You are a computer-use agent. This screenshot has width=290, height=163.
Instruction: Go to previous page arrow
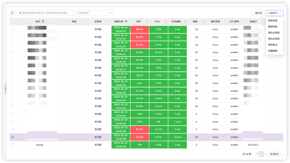[256, 154]
